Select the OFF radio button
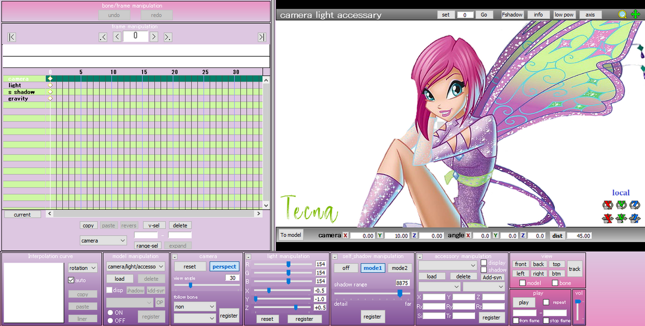The image size is (645, 326). click(110, 320)
